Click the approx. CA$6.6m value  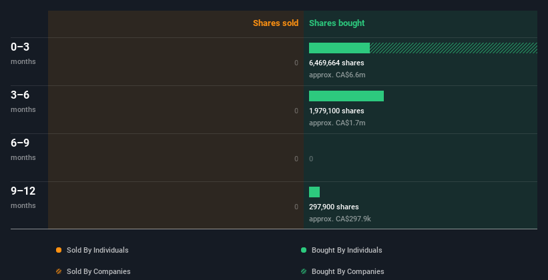pyautogui.click(x=337, y=75)
